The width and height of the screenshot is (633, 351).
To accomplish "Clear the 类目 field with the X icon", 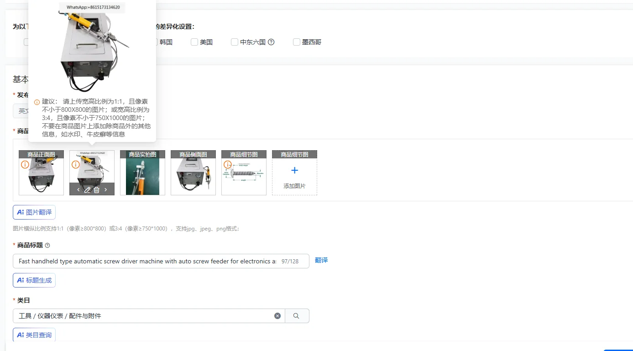I will point(277,316).
